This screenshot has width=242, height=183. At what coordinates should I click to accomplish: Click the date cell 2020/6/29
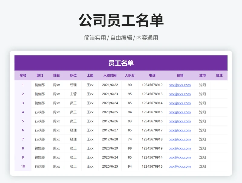[x=110, y=148]
